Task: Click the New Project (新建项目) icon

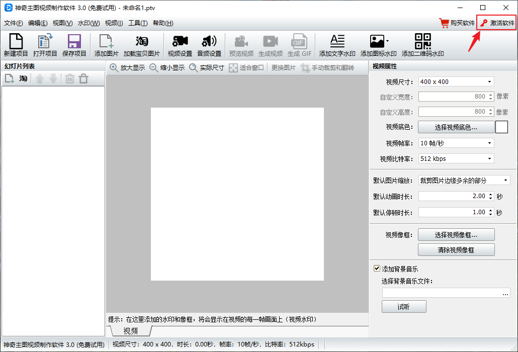Action: click(16, 45)
